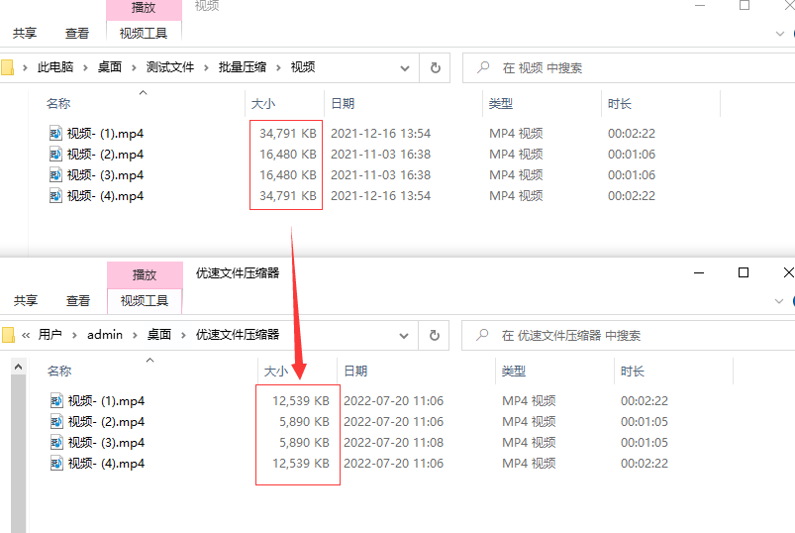Select 视频- (3).mp4 icon in top window
The height and width of the screenshot is (533, 795).
pyautogui.click(x=55, y=175)
